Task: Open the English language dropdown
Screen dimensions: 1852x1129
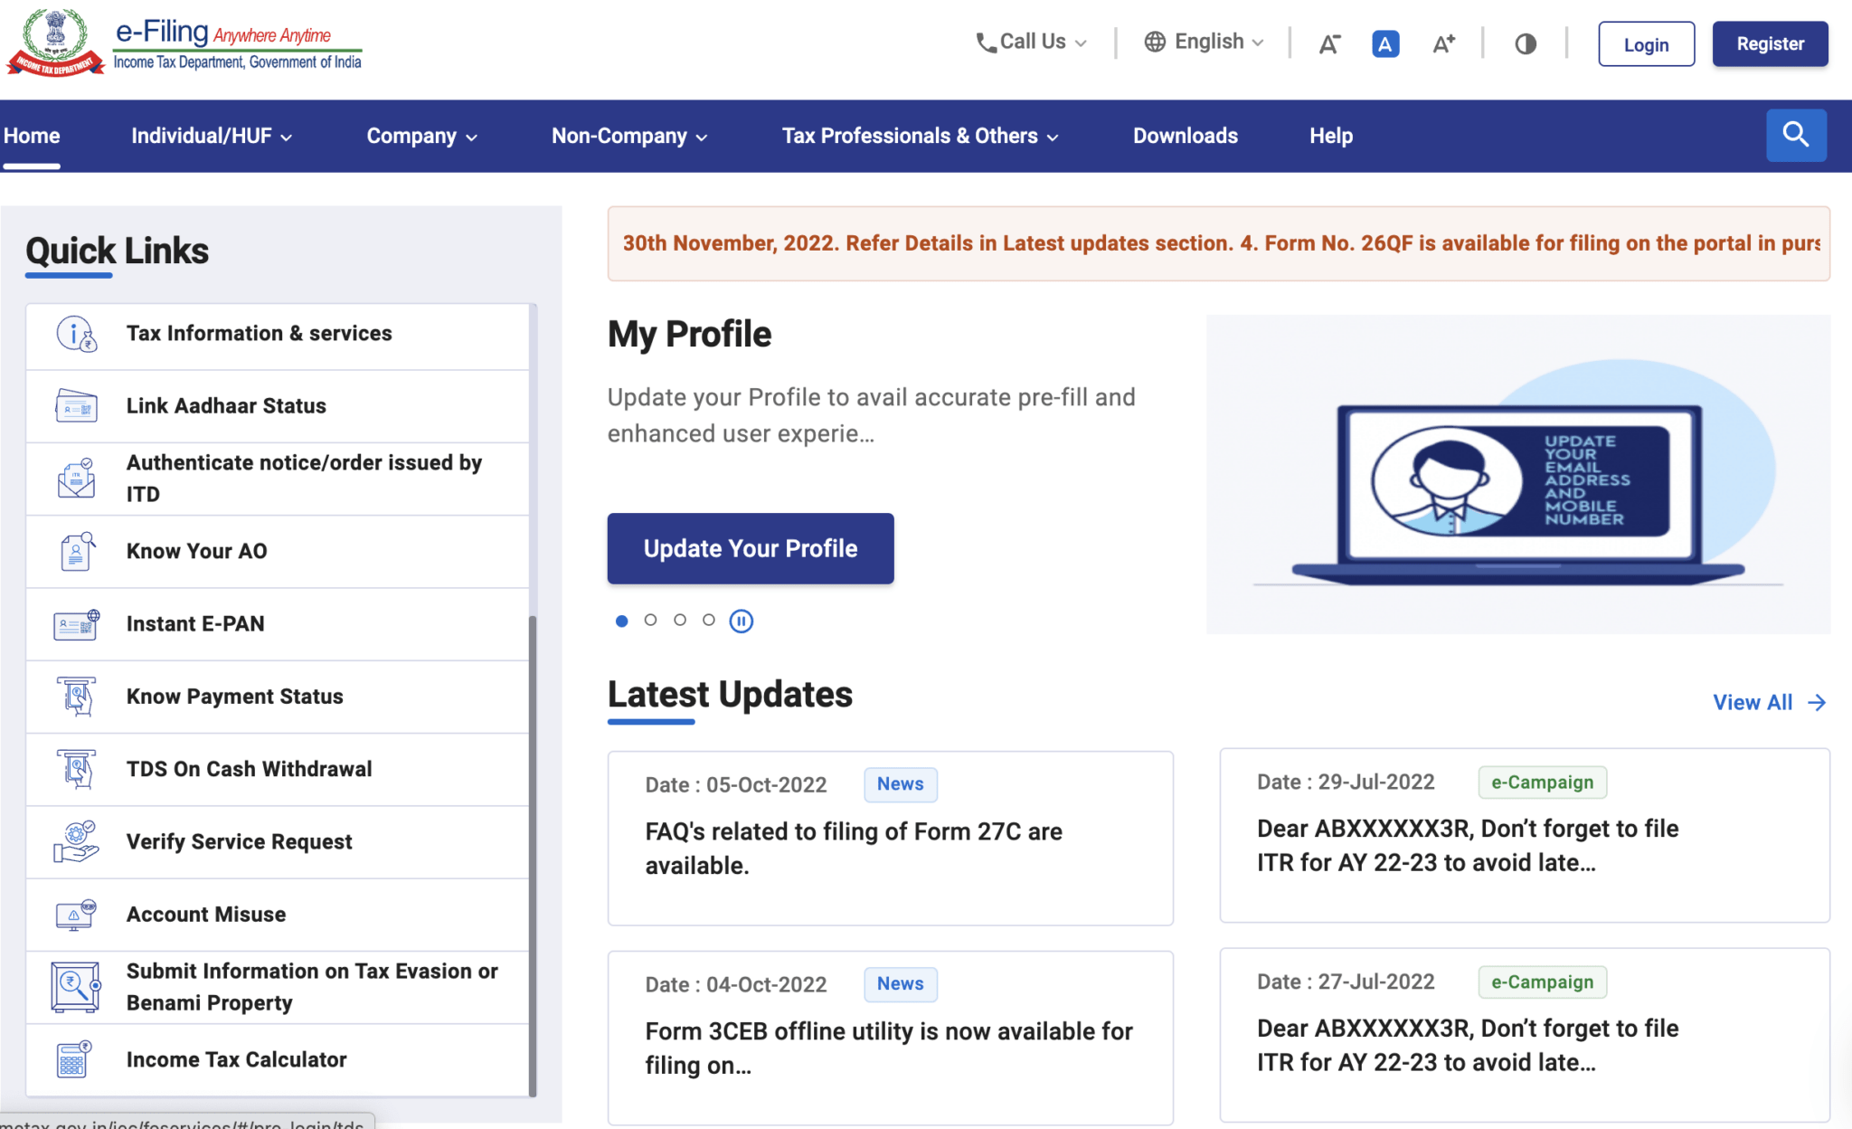Action: (1204, 41)
